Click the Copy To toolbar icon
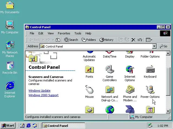The image size is (173, 129). [127, 40]
